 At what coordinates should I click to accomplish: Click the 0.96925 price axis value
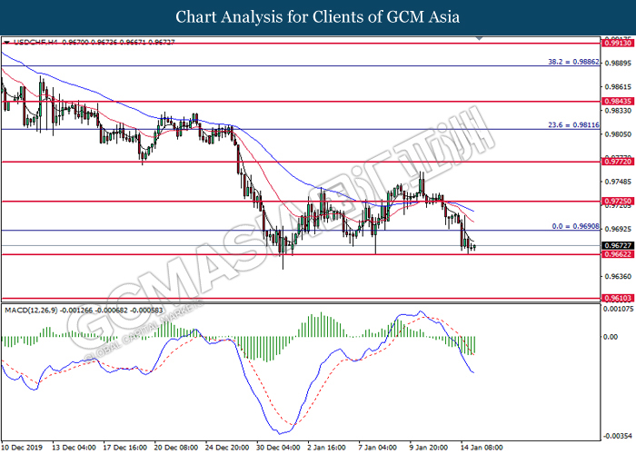click(618, 229)
